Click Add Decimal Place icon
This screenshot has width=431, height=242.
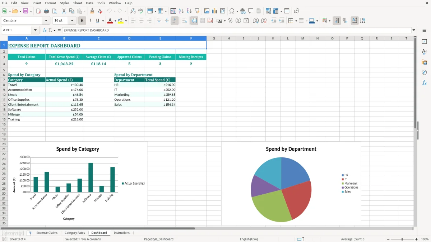tap(256, 21)
